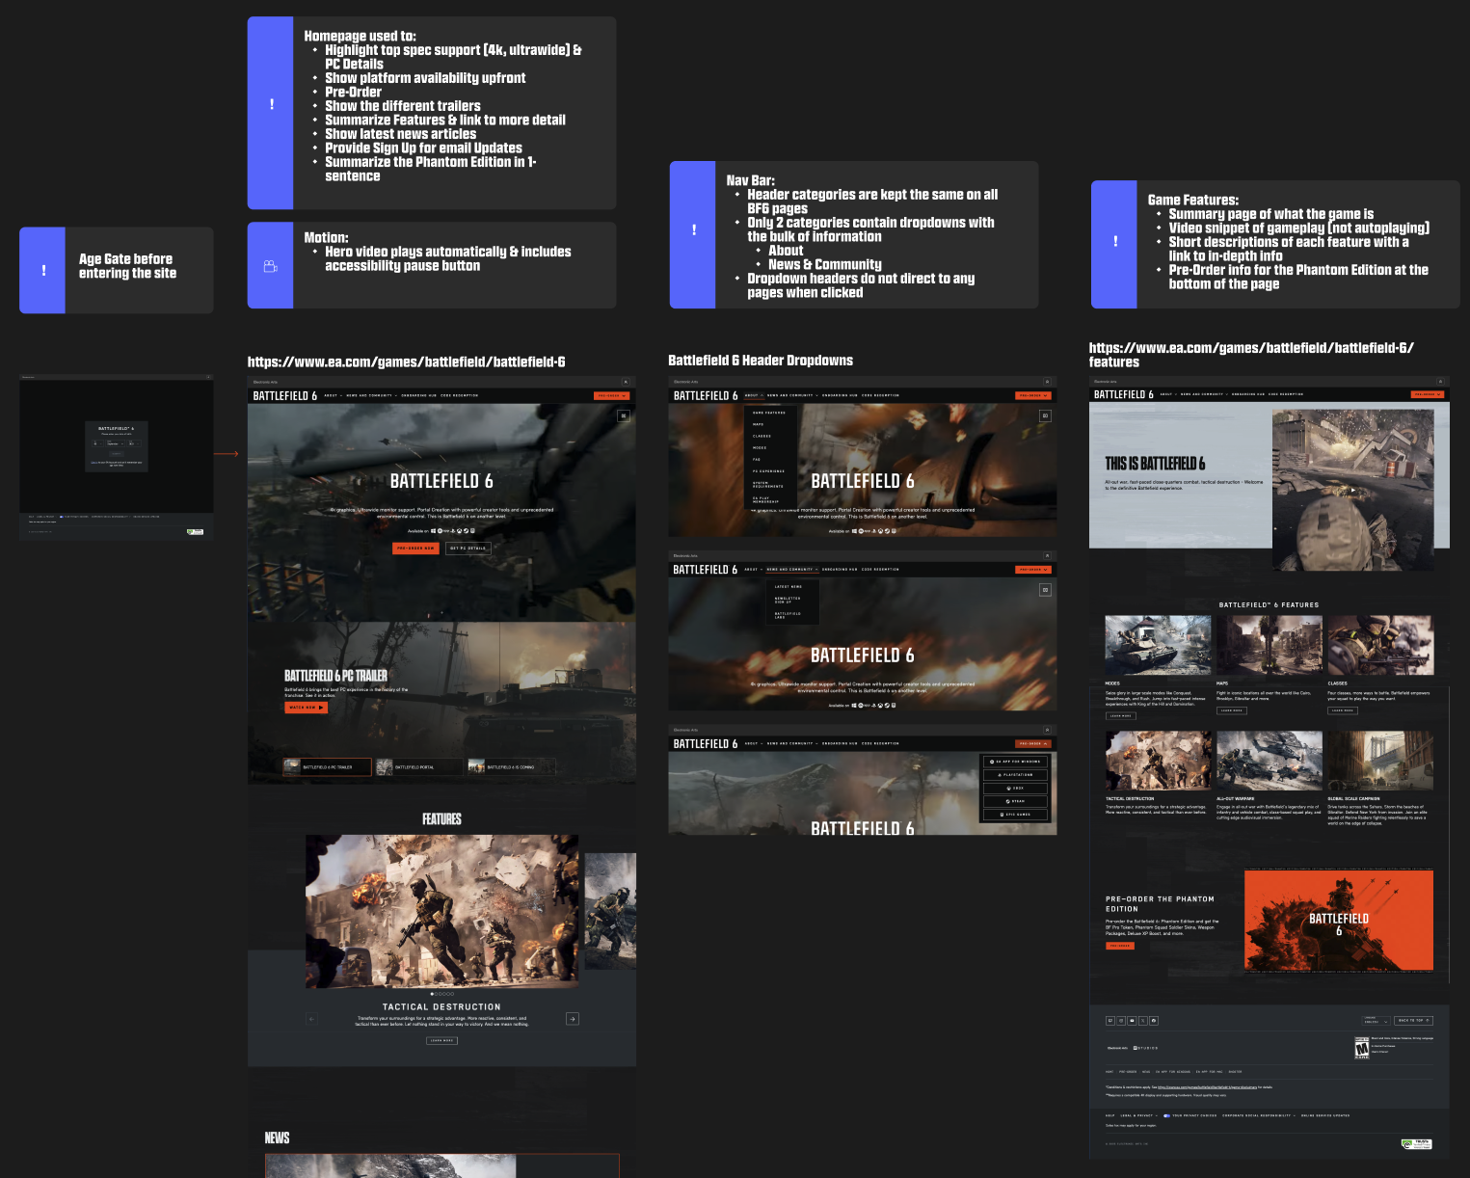Select EA Play Membership in About dropdown

(x=766, y=499)
